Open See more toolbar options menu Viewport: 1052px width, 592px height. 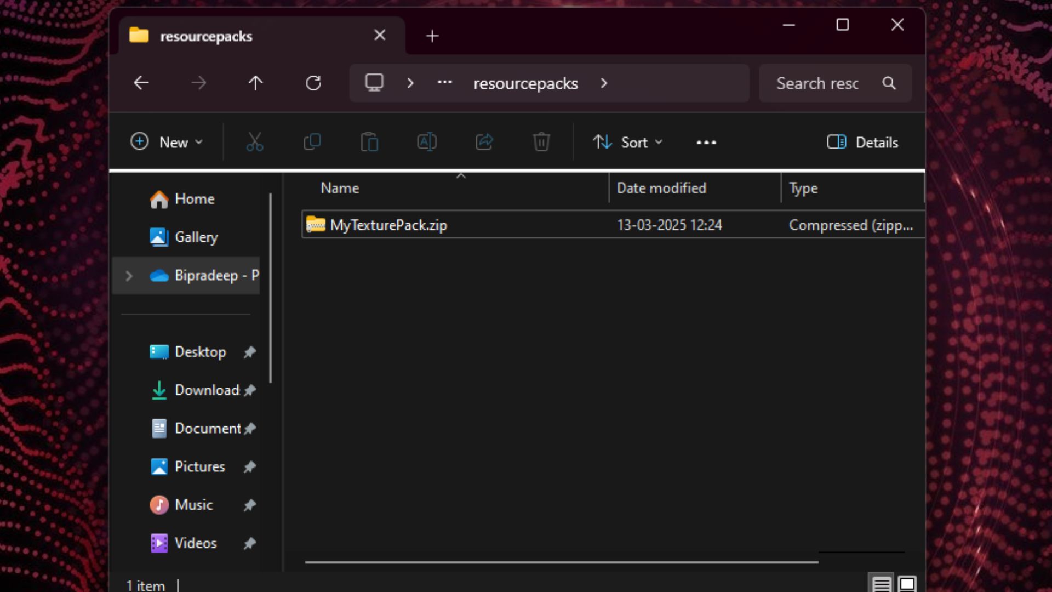[x=706, y=143]
